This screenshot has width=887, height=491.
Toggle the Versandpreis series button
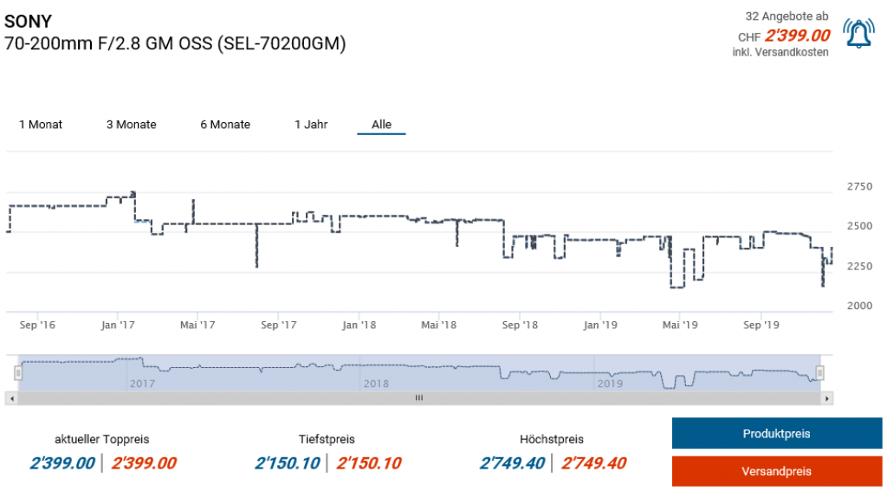(x=776, y=471)
